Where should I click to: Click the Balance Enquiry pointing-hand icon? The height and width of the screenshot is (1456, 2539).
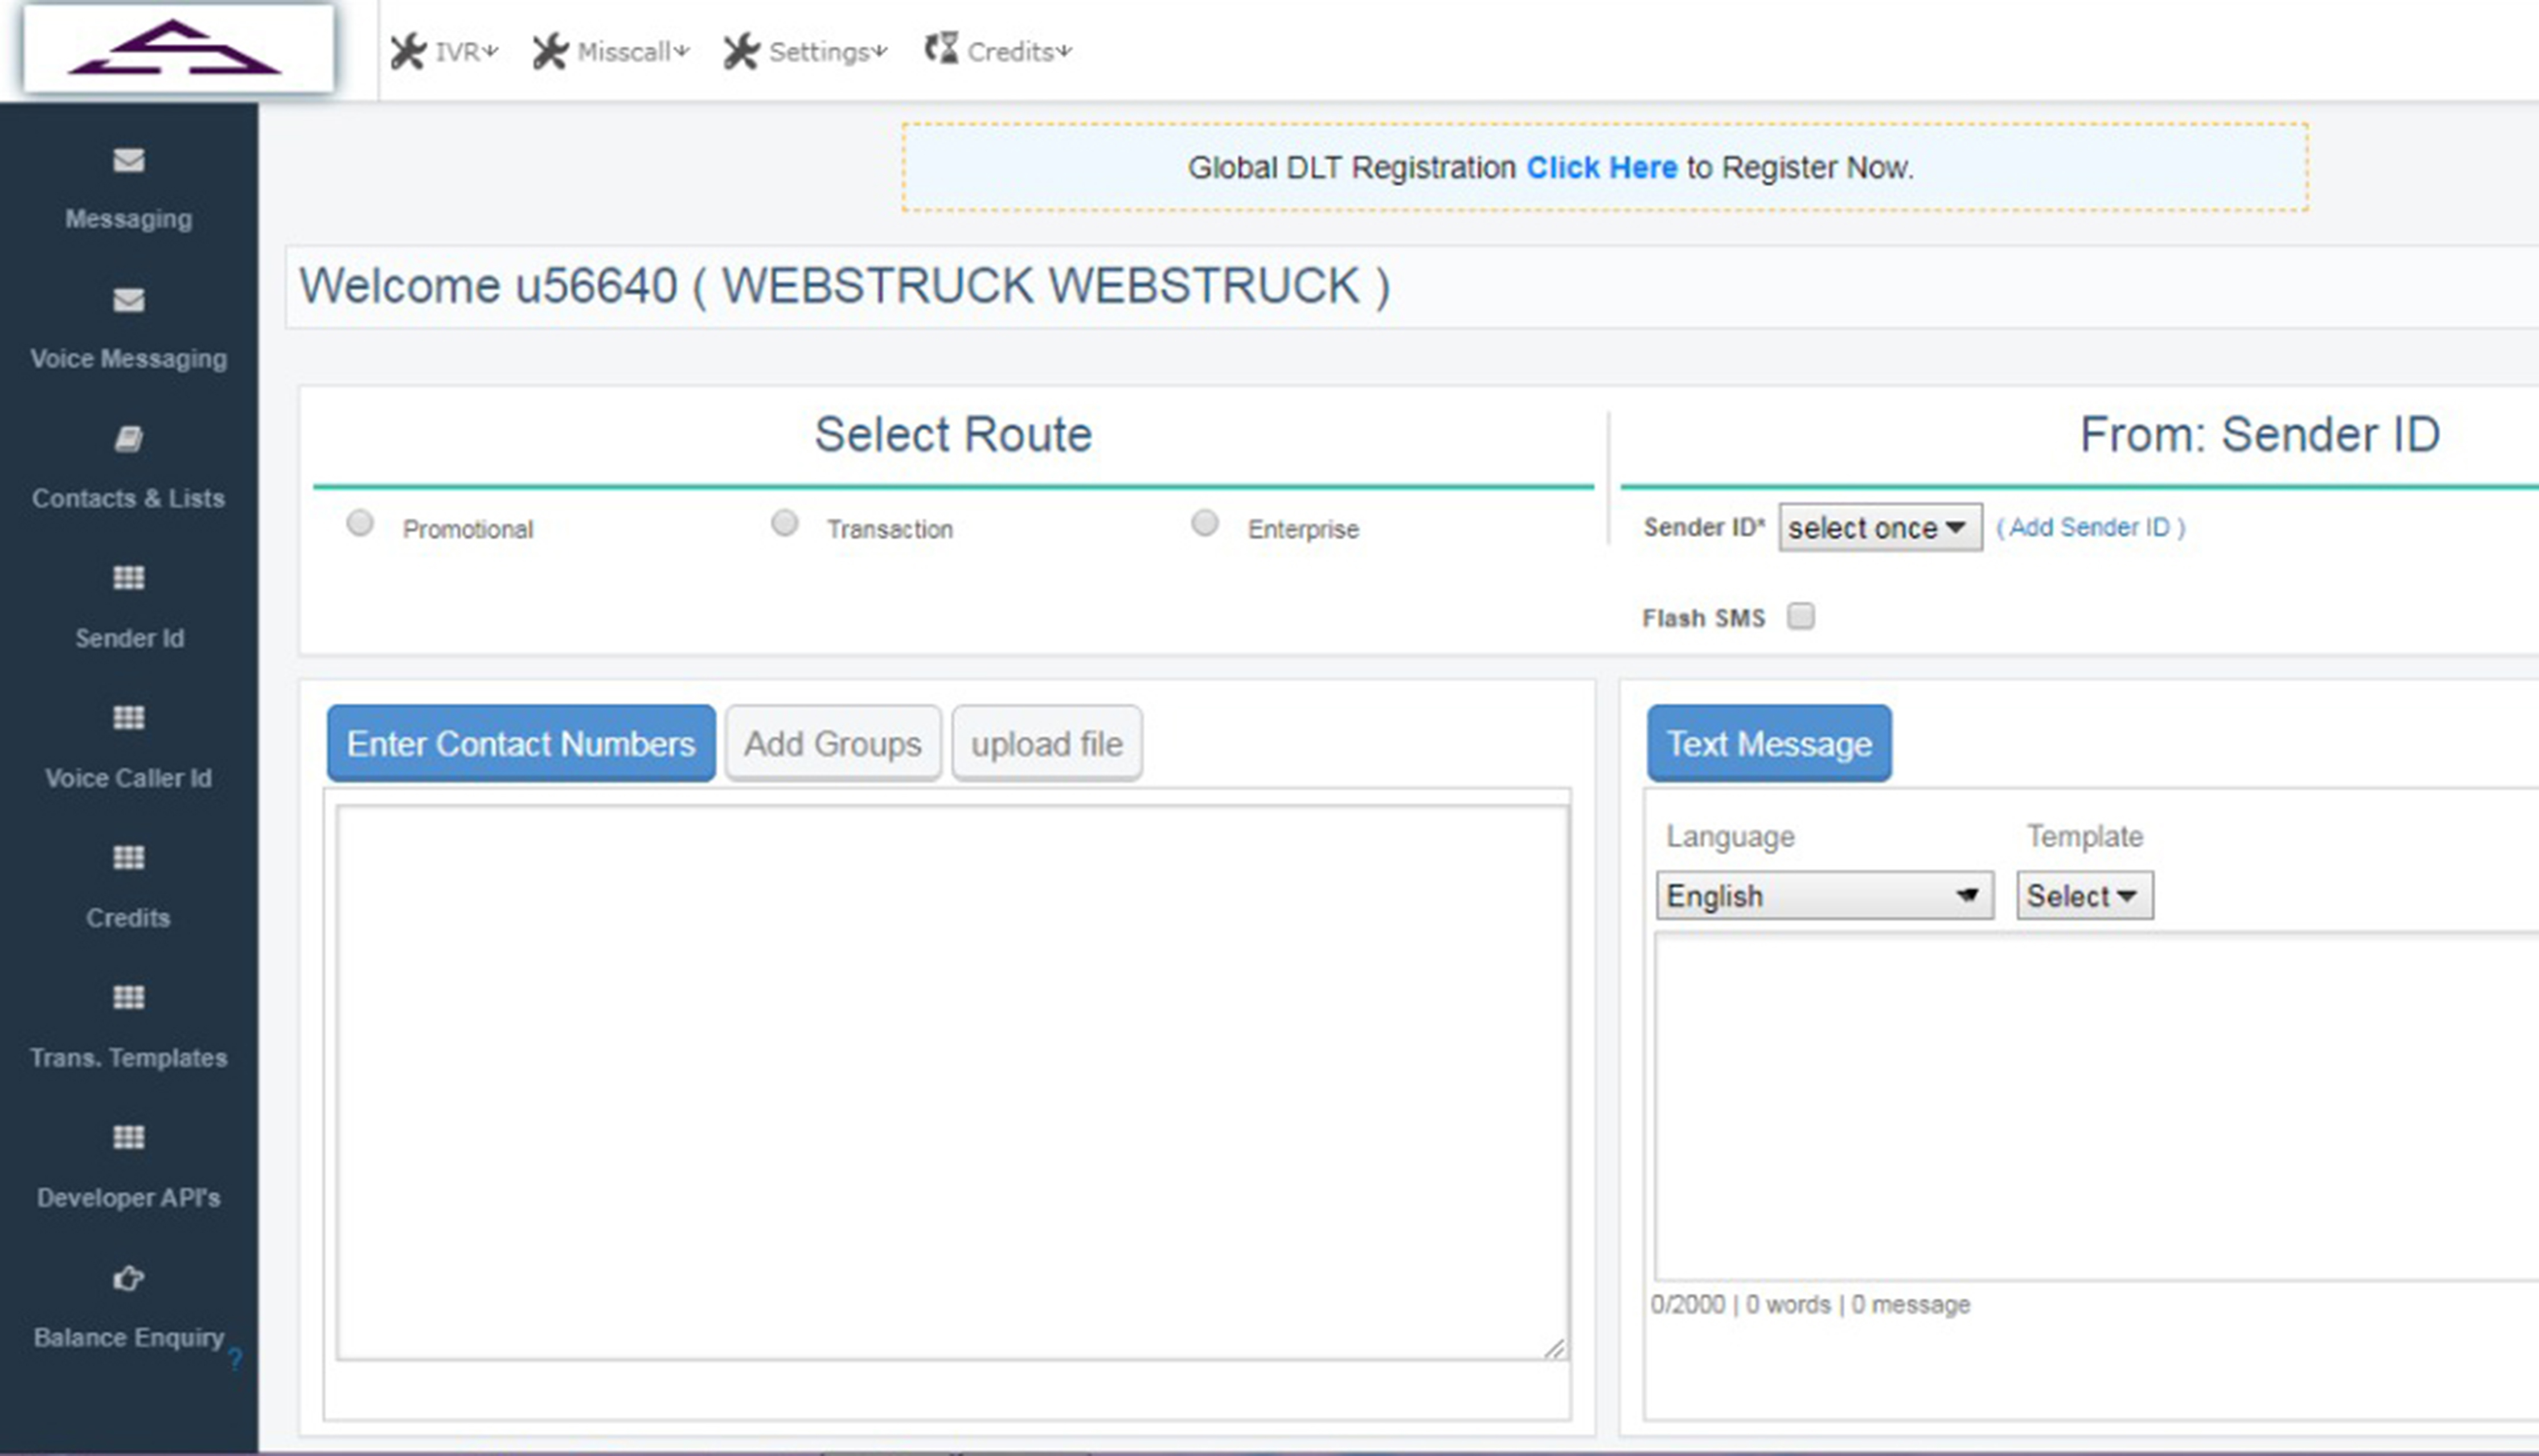[x=128, y=1278]
